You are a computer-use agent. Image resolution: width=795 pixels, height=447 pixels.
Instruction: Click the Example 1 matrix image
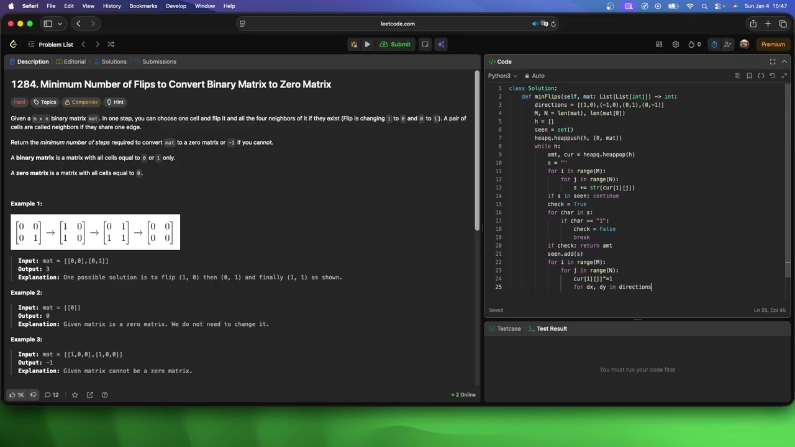(95, 232)
